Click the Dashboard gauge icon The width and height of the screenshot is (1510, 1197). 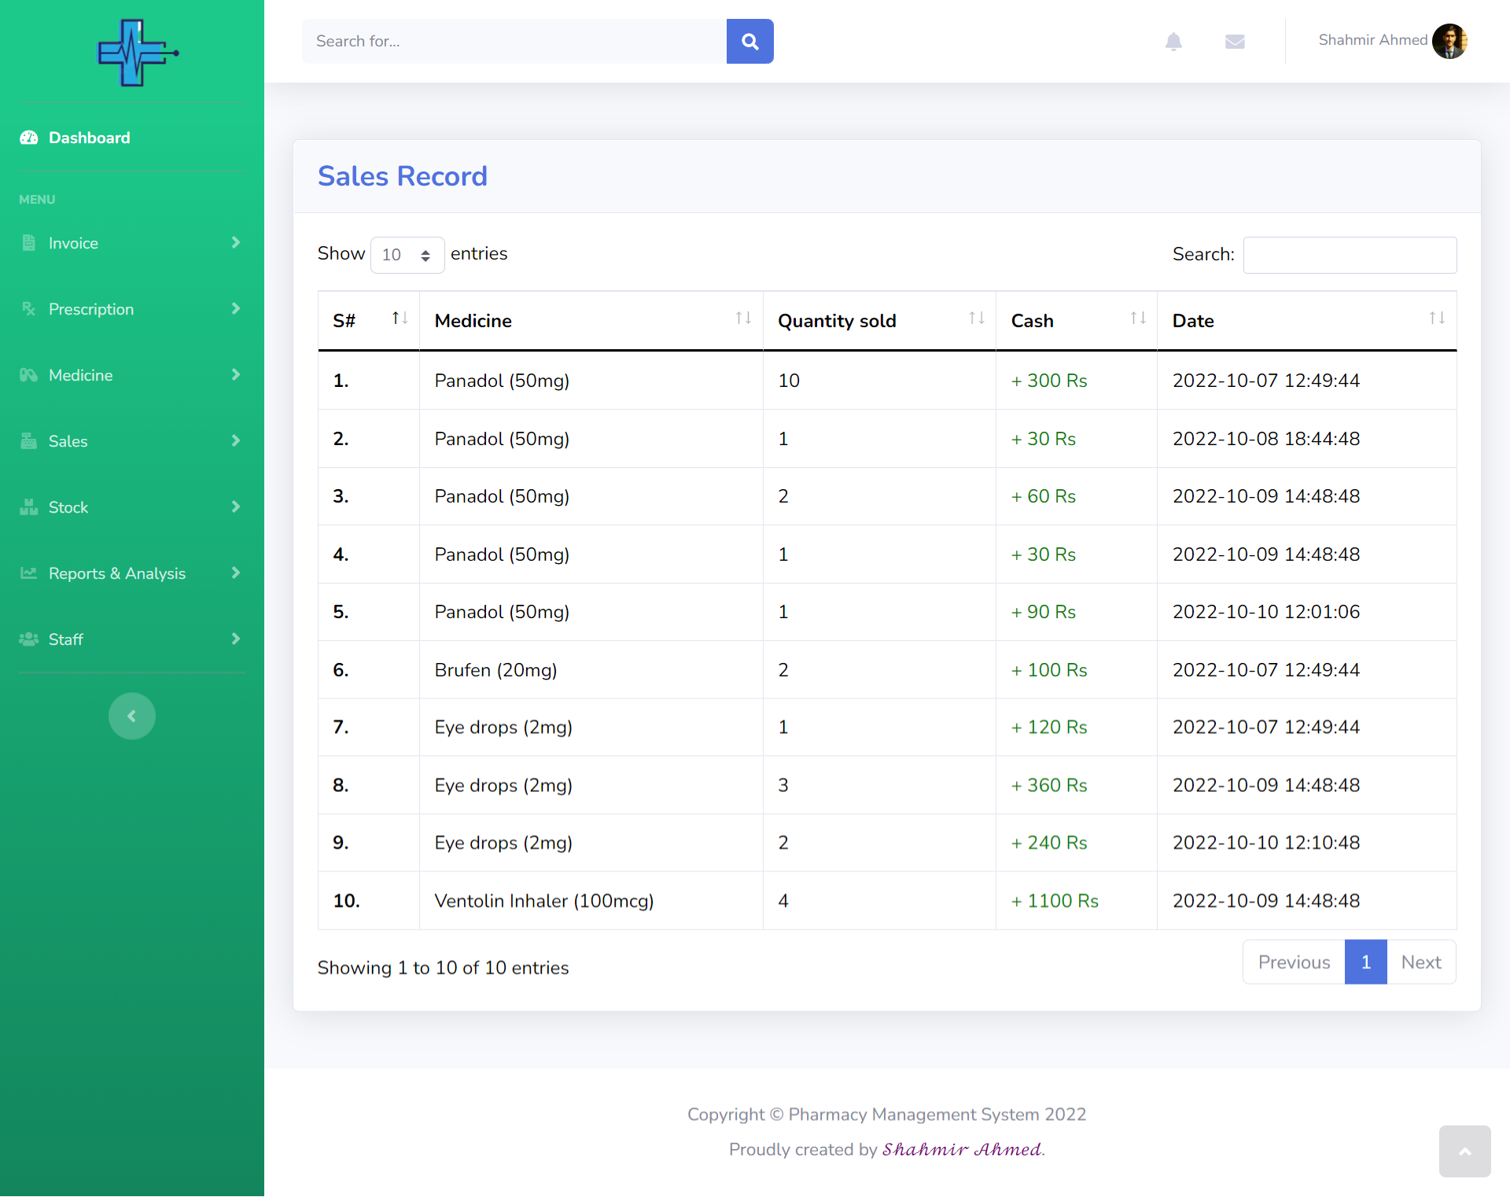point(29,138)
